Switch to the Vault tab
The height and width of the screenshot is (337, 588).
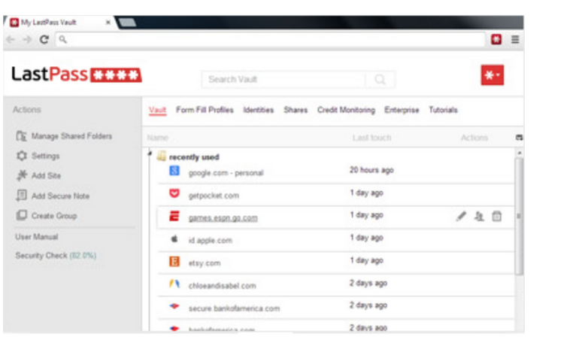pyautogui.click(x=157, y=110)
